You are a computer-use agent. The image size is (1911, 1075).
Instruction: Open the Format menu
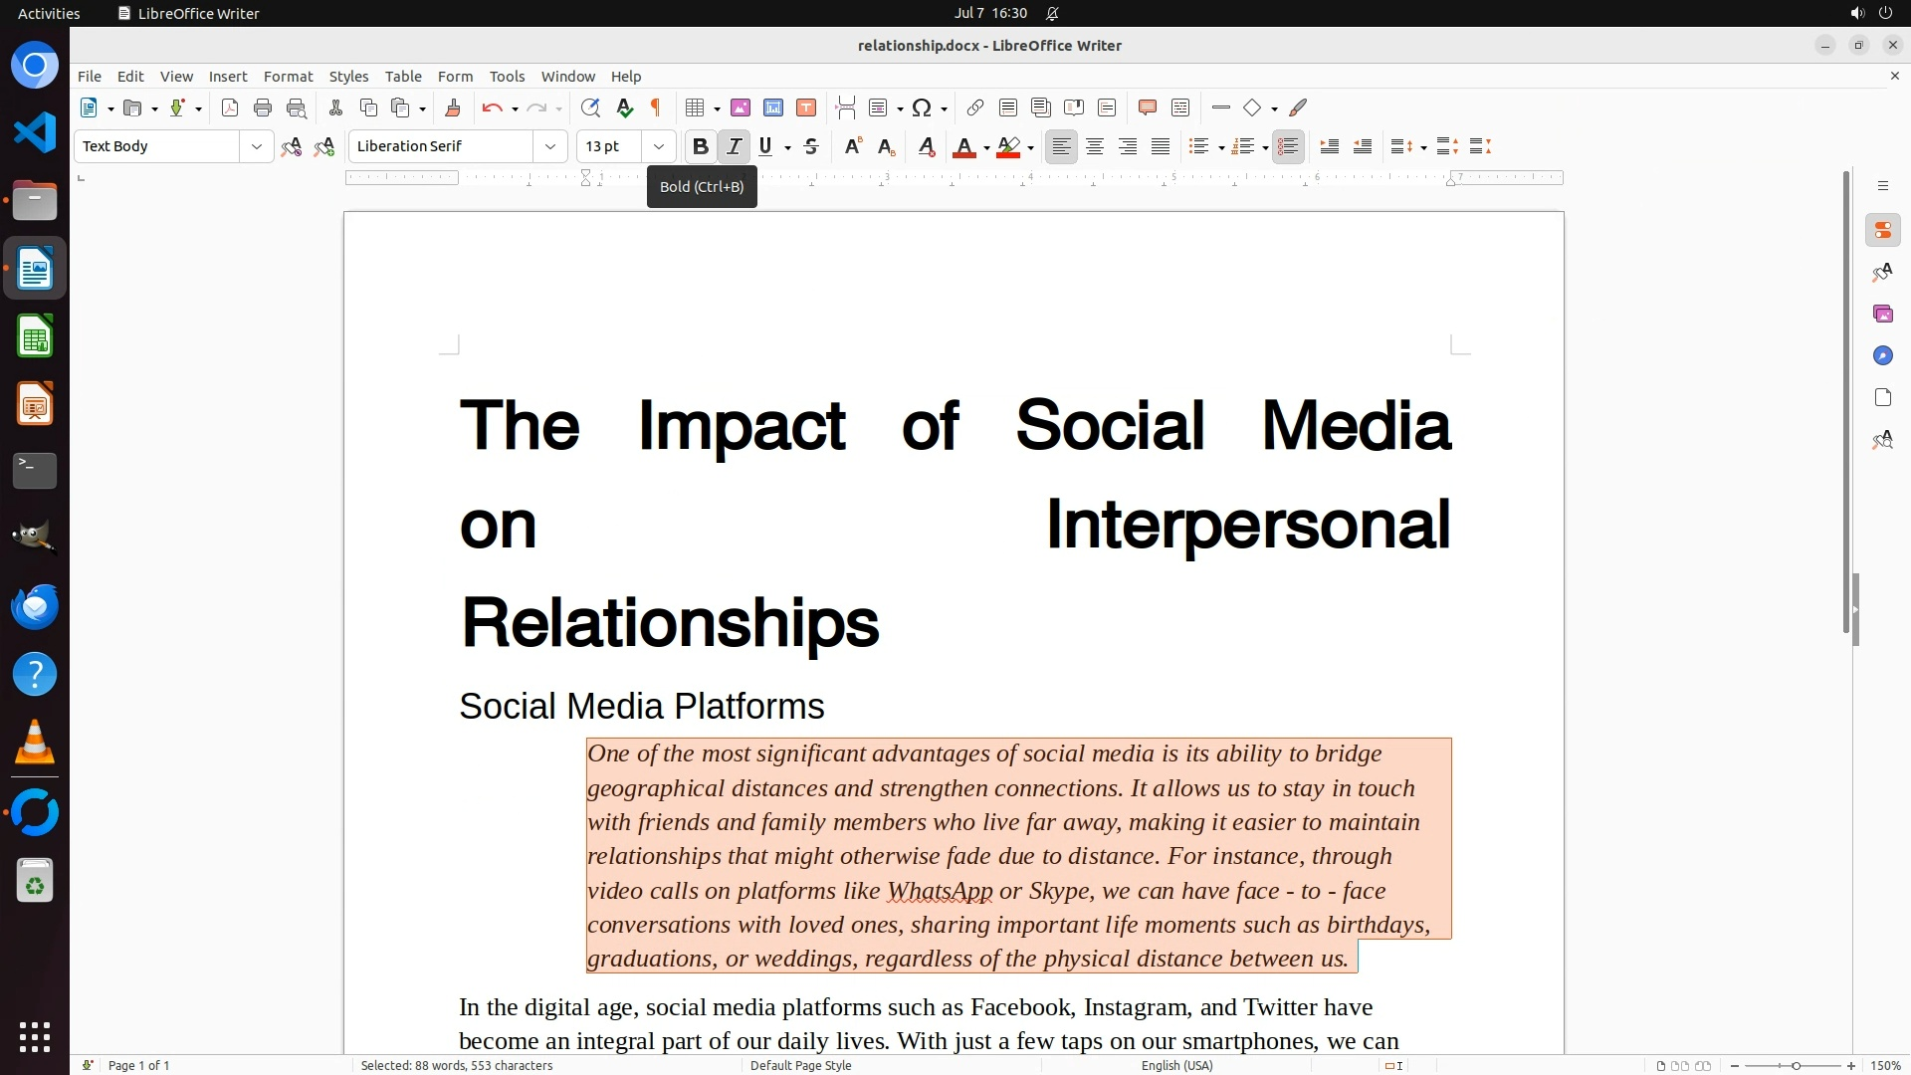pos(288,76)
